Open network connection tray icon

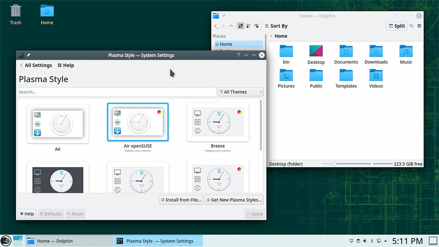(x=379, y=241)
